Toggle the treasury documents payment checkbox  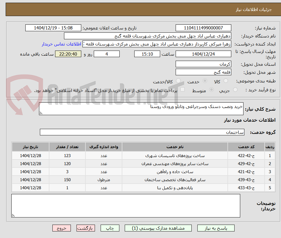pos(182,89)
